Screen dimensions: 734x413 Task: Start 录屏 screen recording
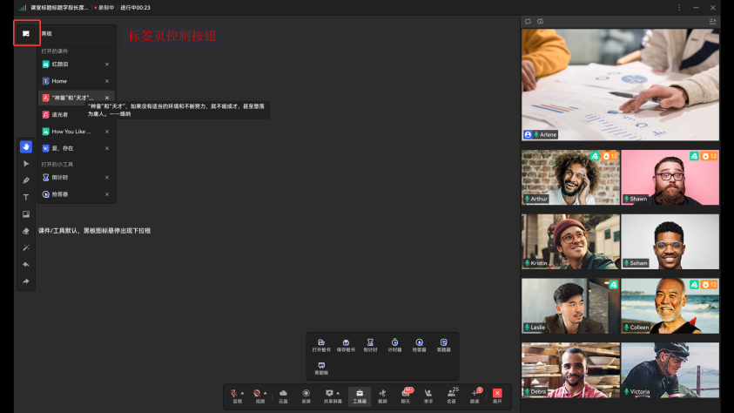[306, 396]
